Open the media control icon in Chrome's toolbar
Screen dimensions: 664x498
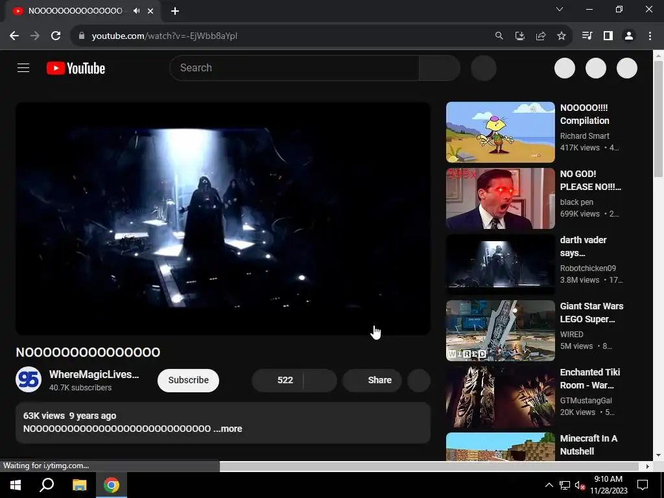587,36
